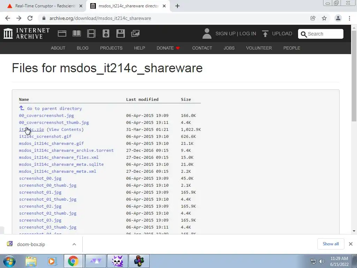Click the SIGN UP link
Viewport: 357px width, 268px height.
click(x=226, y=33)
